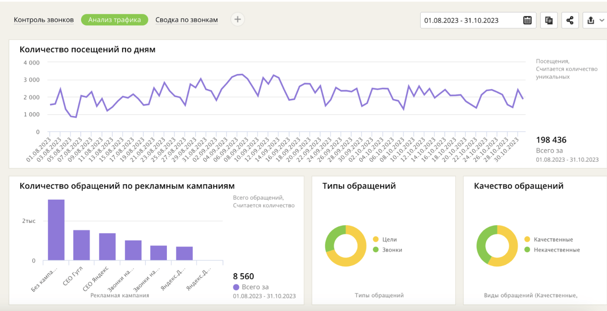
Task: Click the share icon button
Action: 570,20
